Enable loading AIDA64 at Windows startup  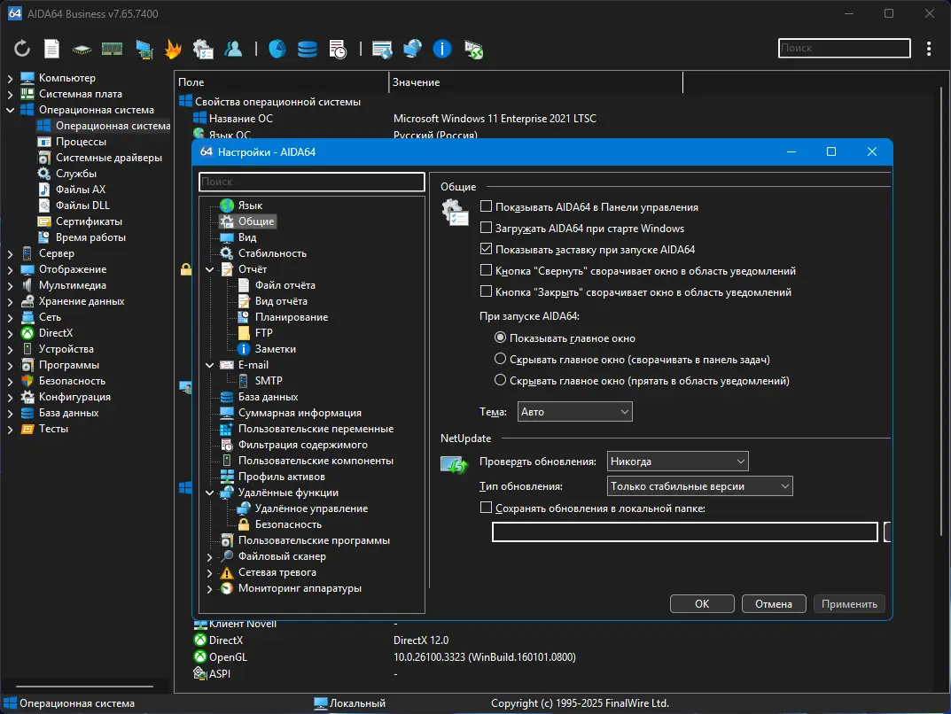486,229
